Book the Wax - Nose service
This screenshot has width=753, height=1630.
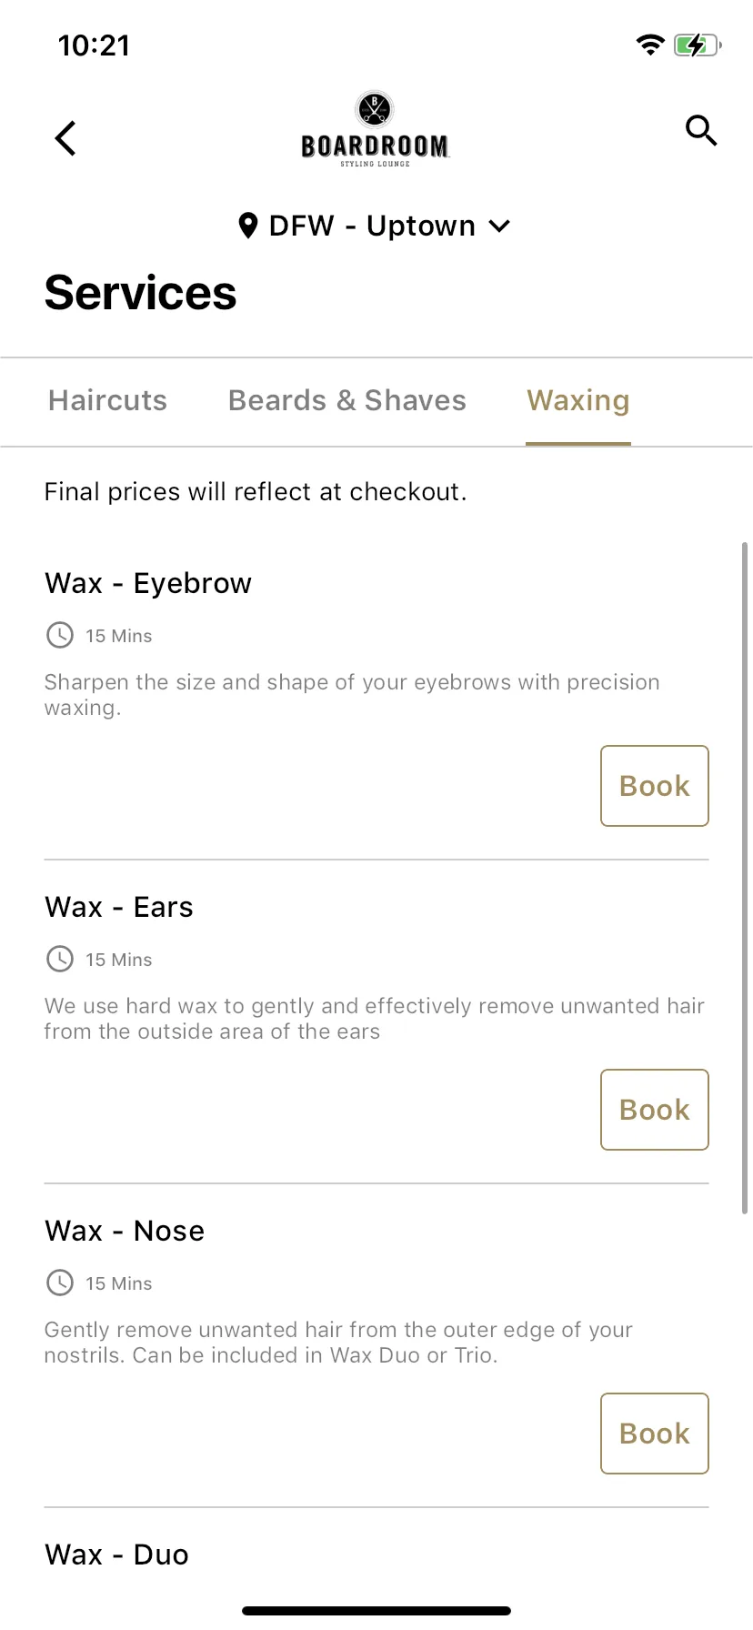pos(655,1434)
